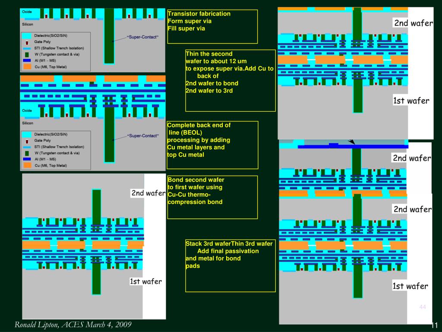
Task: Click '1st wafer' label in upper right diagram
Action: point(411,100)
